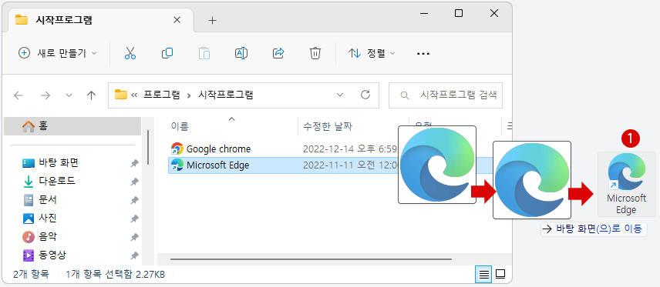Click the Share icon in toolbar
Image resolution: width=660 pixels, height=287 pixels.
pos(278,53)
